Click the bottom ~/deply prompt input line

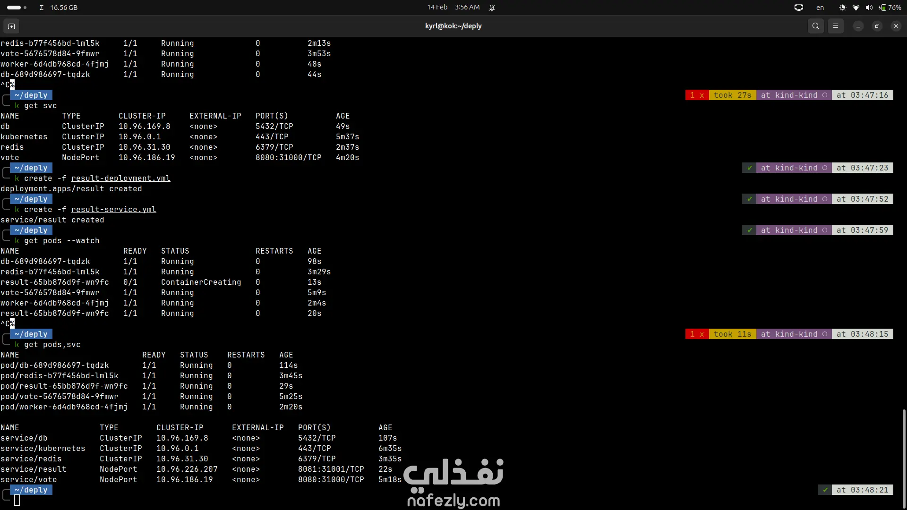click(x=17, y=501)
